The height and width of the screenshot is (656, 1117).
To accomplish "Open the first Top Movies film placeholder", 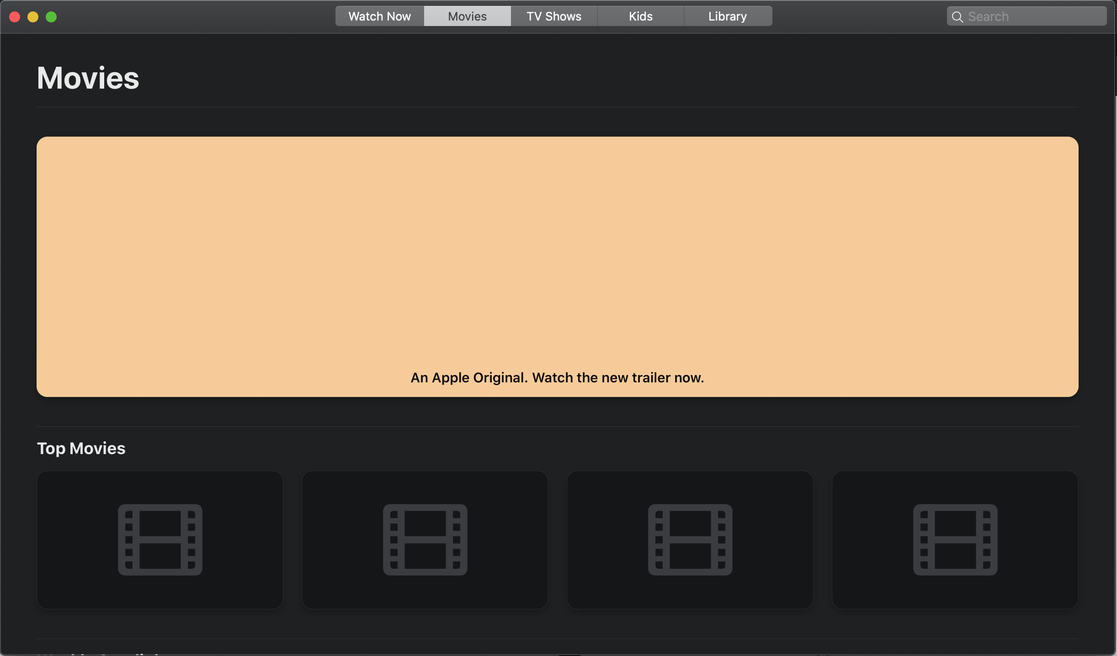I will coord(160,540).
